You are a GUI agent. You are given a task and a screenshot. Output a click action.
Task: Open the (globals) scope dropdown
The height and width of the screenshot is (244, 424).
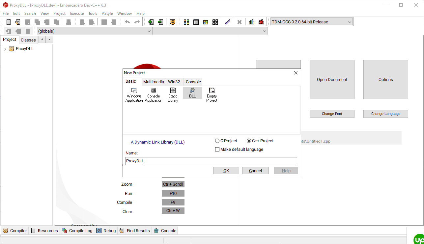[x=94, y=31]
